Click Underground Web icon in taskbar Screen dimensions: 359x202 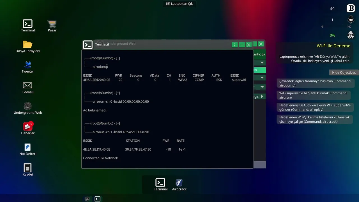click(88, 199)
